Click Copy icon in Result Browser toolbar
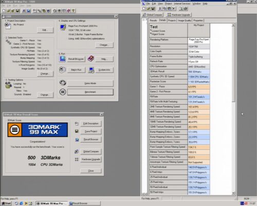This screenshot has height=206, width=257. pos(164,8)
